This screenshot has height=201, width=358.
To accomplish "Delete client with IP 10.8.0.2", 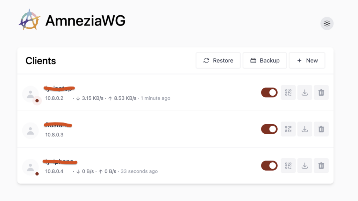I will coord(321,92).
